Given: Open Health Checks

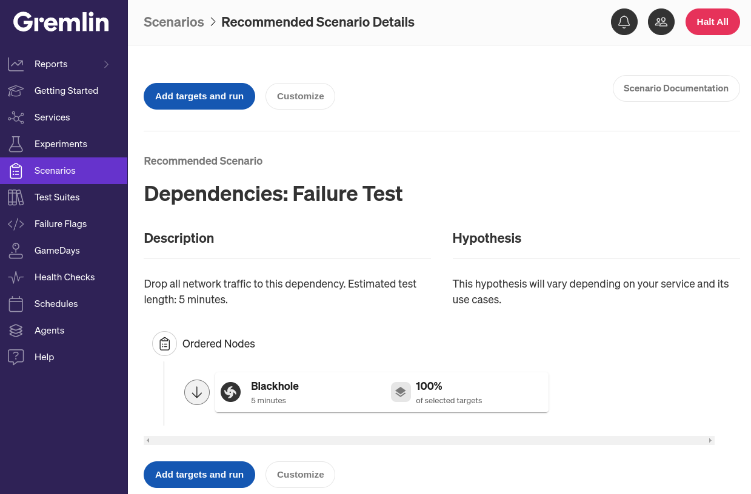Looking at the screenshot, I should (x=64, y=277).
